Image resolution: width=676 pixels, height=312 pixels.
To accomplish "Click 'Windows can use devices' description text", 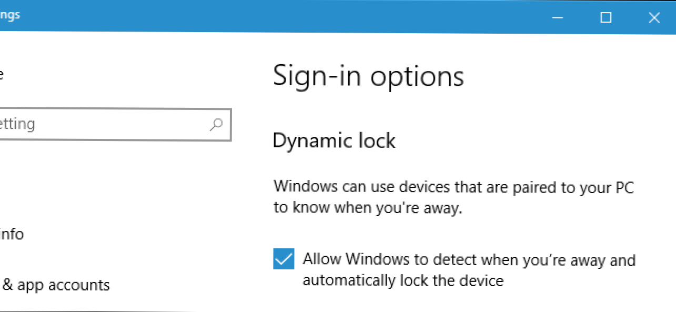I will click(453, 187).
